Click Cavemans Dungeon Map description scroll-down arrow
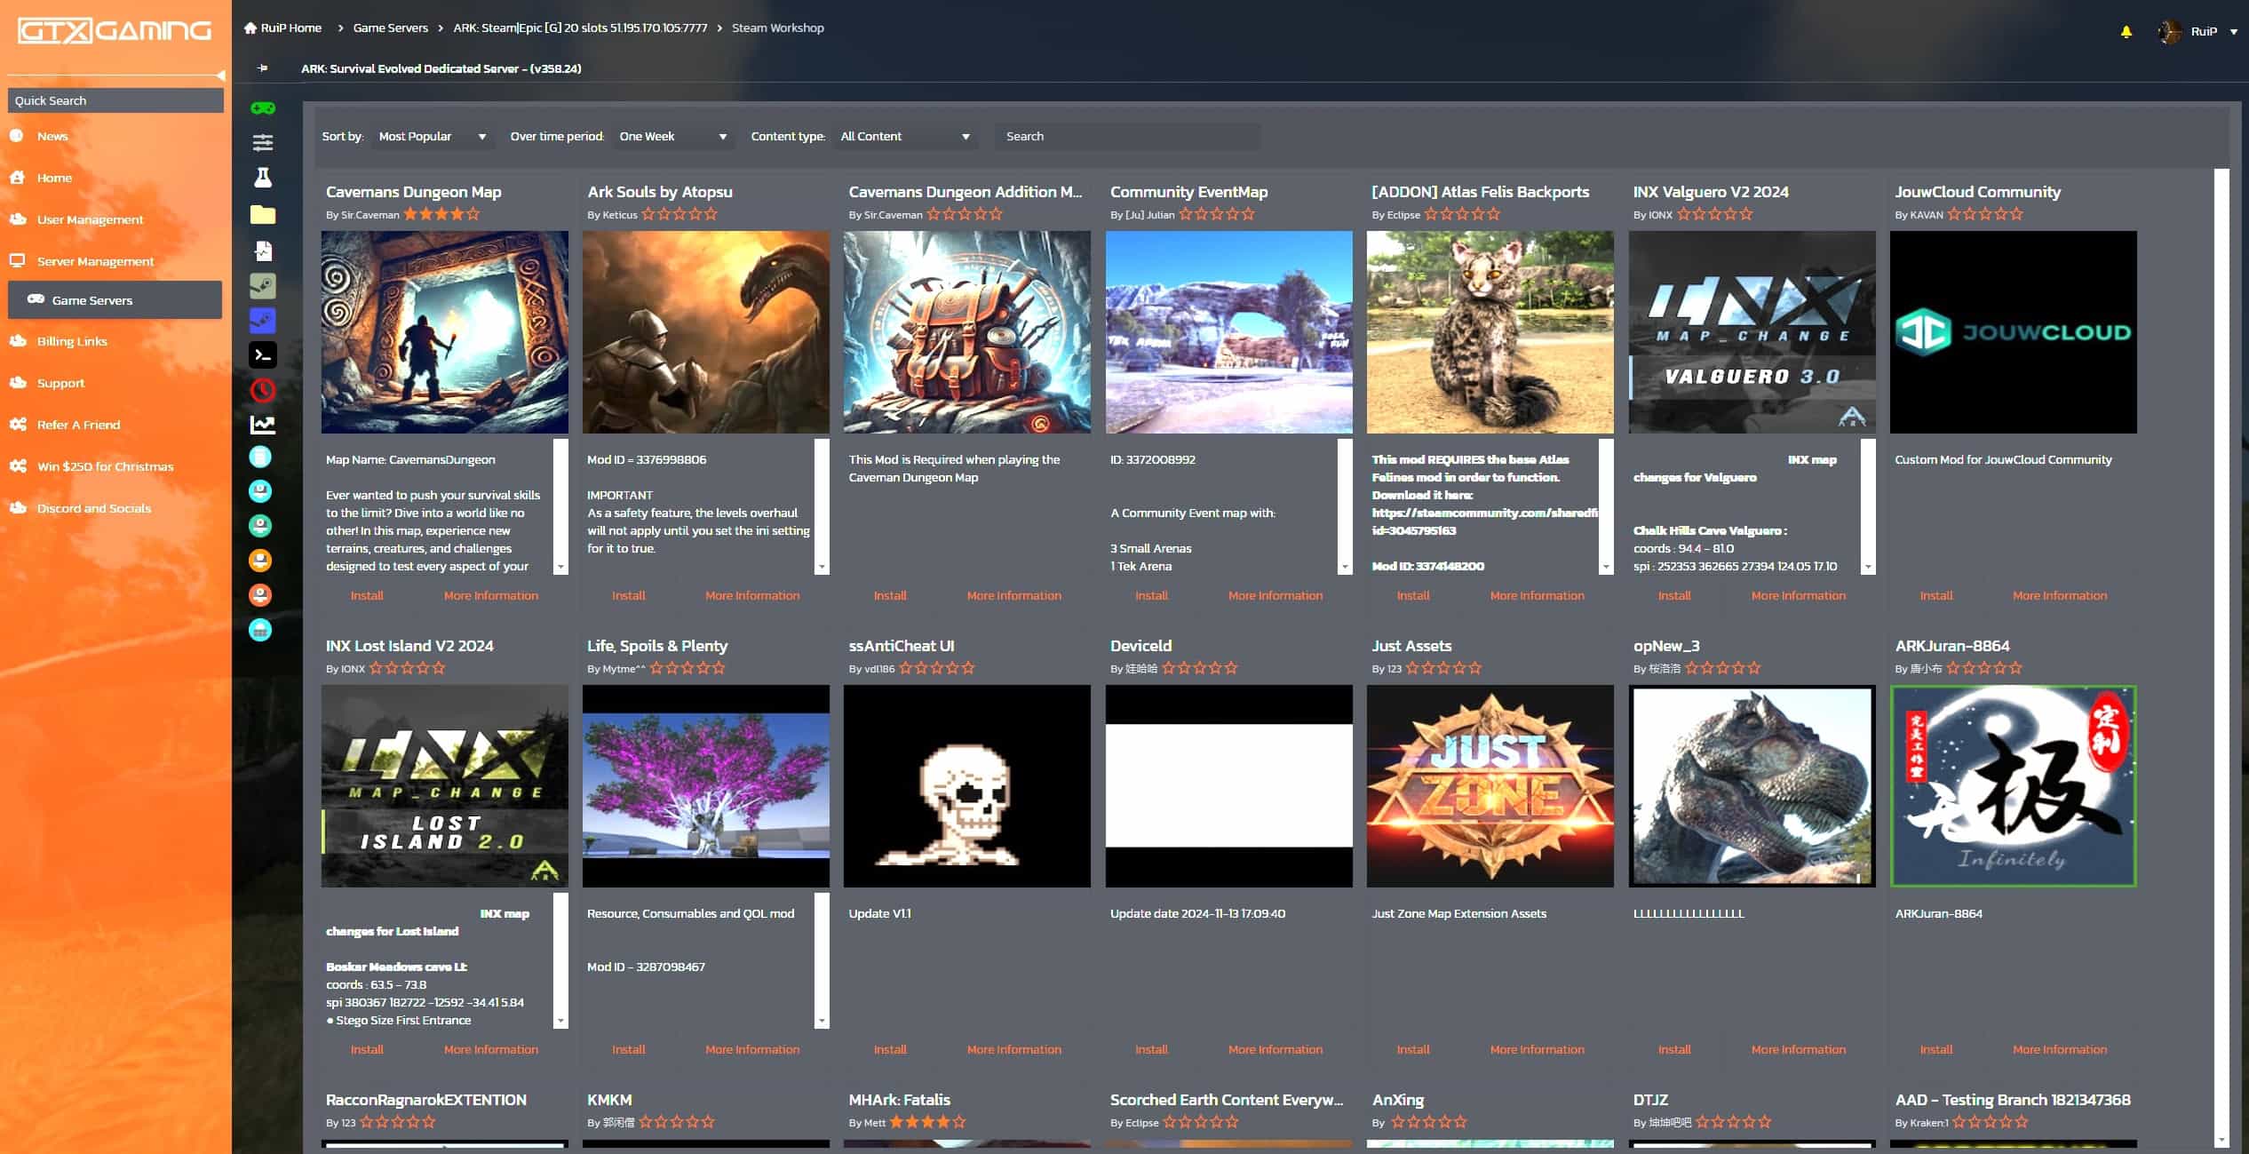The width and height of the screenshot is (2249, 1154). pyautogui.click(x=560, y=567)
